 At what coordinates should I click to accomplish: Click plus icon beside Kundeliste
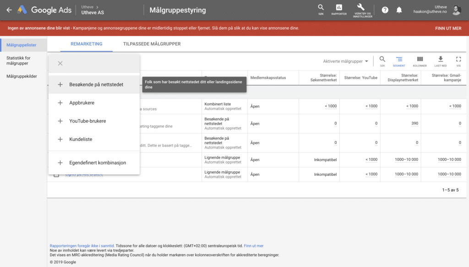[x=60, y=139]
